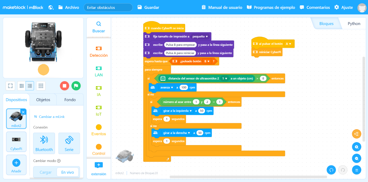Zoom in on the block workspace
This screenshot has height=182, width=368.
[x=356, y=147]
